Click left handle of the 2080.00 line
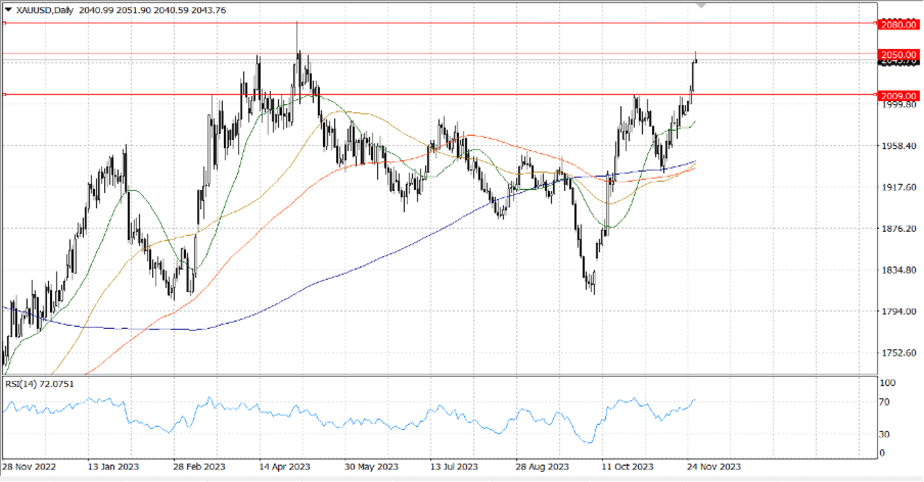The width and height of the screenshot is (924, 482). (x=4, y=23)
